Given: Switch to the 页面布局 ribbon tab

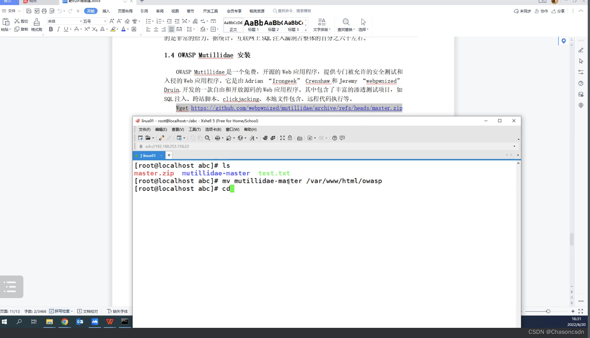Looking at the screenshot, I should (x=125, y=11).
